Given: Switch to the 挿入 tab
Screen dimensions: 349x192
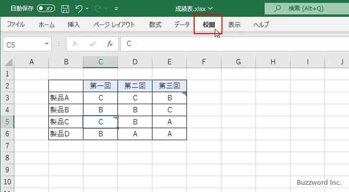Looking at the screenshot, I should coord(73,24).
